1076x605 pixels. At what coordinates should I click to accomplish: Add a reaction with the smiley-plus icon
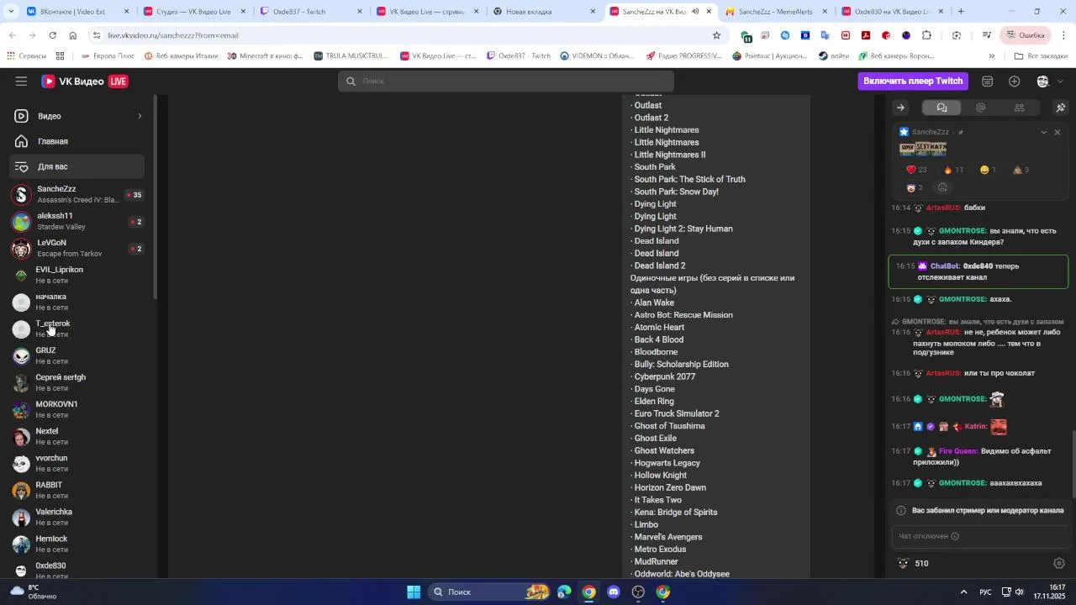pos(943,188)
